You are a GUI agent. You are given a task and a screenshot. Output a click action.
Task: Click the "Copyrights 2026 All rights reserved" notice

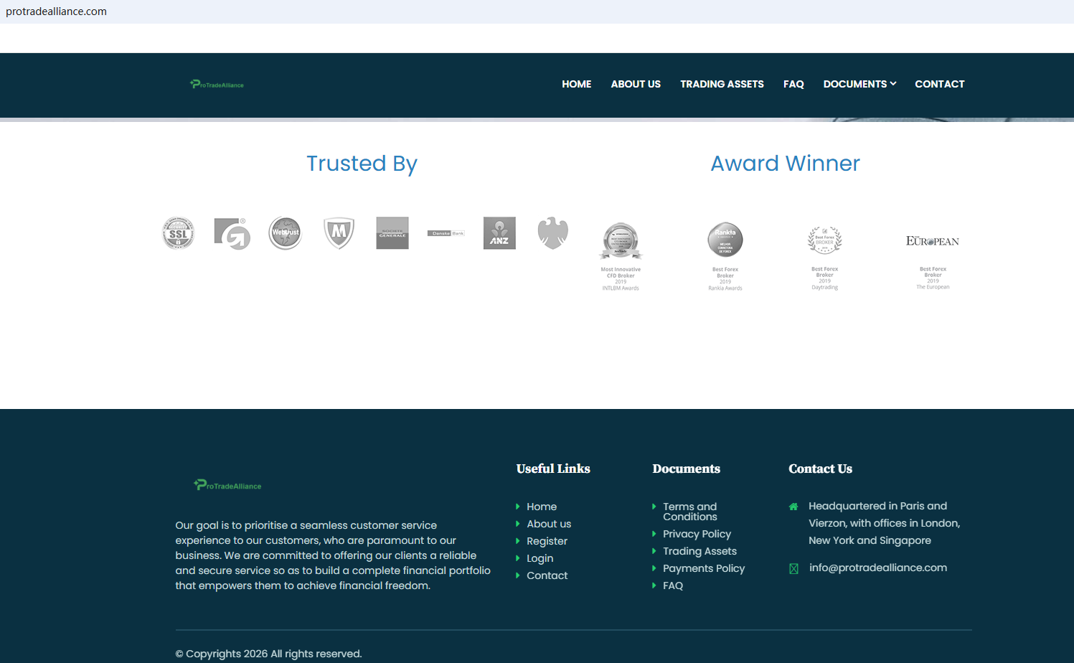pos(268,654)
